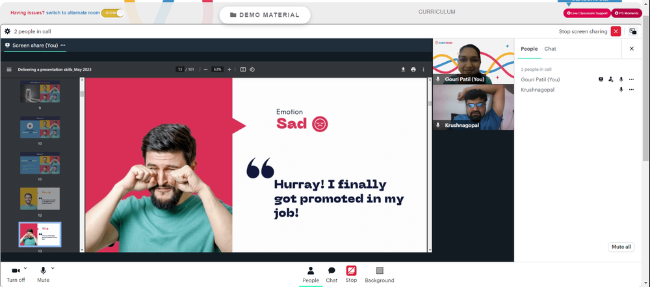Open Live Classroom Support

[x=587, y=13]
